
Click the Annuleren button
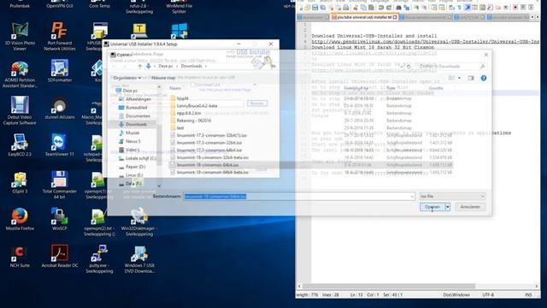[x=470, y=207]
